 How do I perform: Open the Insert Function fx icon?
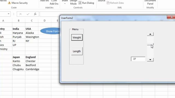[35, 14]
